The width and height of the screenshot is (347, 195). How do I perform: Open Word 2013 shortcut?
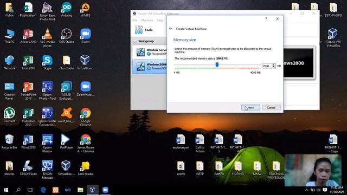[x=28, y=142]
